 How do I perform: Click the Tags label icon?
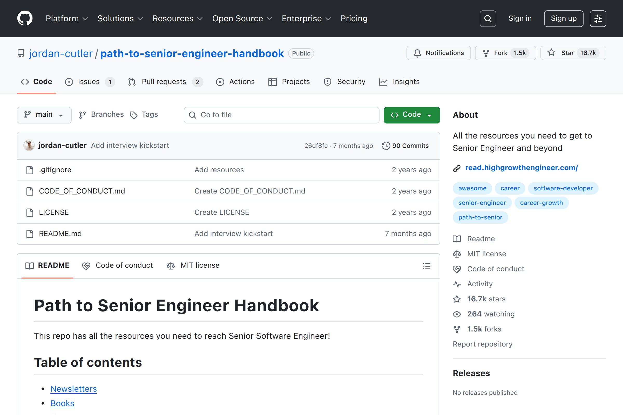(x=133, y=115)
